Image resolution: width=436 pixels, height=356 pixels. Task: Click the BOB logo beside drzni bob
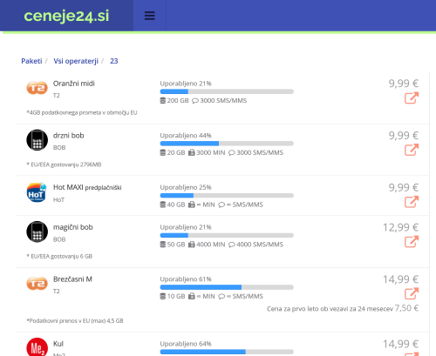[x=37, y=140]
